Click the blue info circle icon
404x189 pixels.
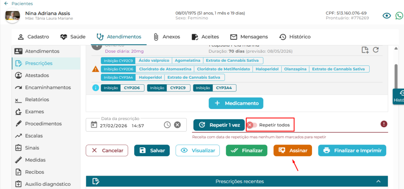pyautogui.click(x=95, y=88)
